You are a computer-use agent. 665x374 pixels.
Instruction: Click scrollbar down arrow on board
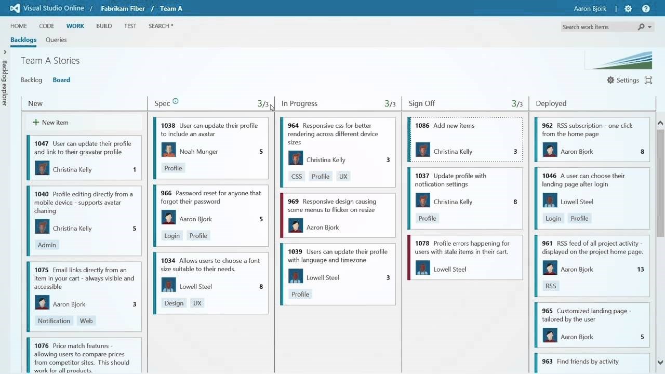click(660, 363)
